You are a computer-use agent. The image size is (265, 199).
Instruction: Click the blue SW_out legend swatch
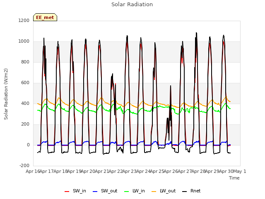[95, 192]
